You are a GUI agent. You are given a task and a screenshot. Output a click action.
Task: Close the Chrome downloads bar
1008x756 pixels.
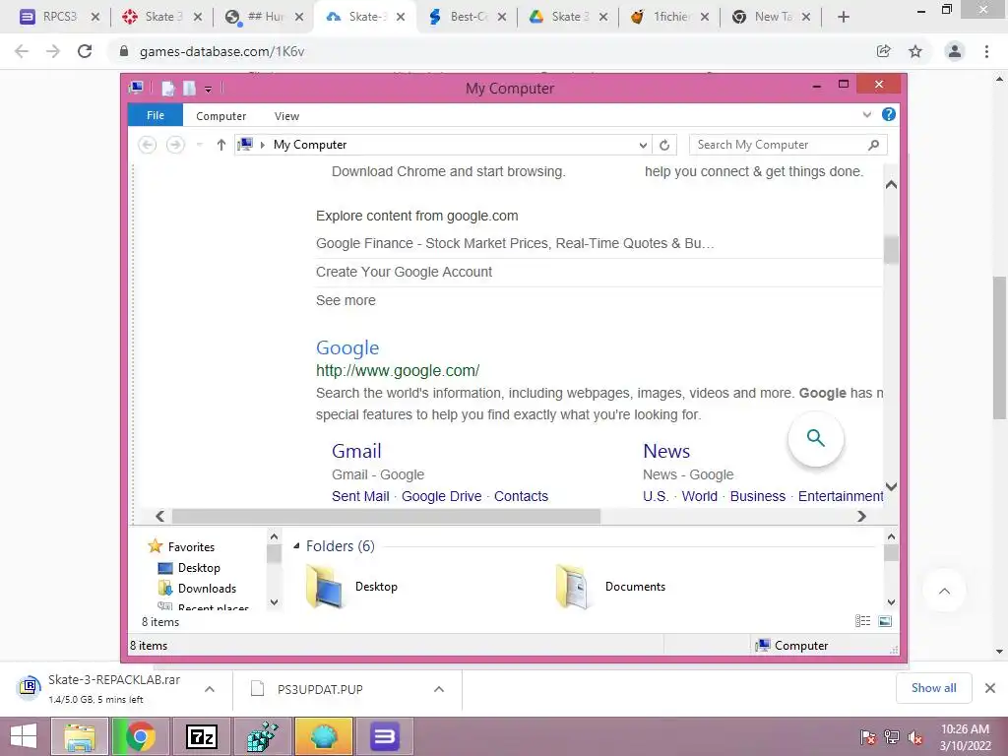pos(990,688)
